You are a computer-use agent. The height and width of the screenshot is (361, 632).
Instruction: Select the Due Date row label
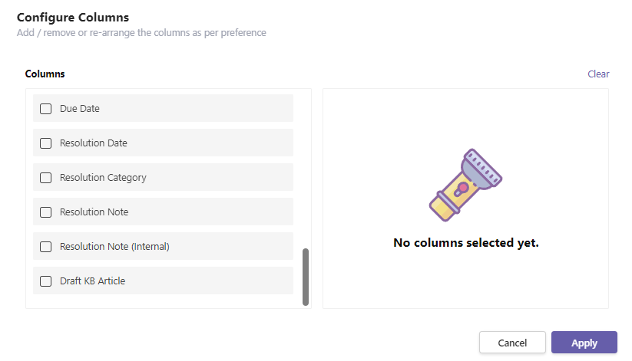(79, 109)
